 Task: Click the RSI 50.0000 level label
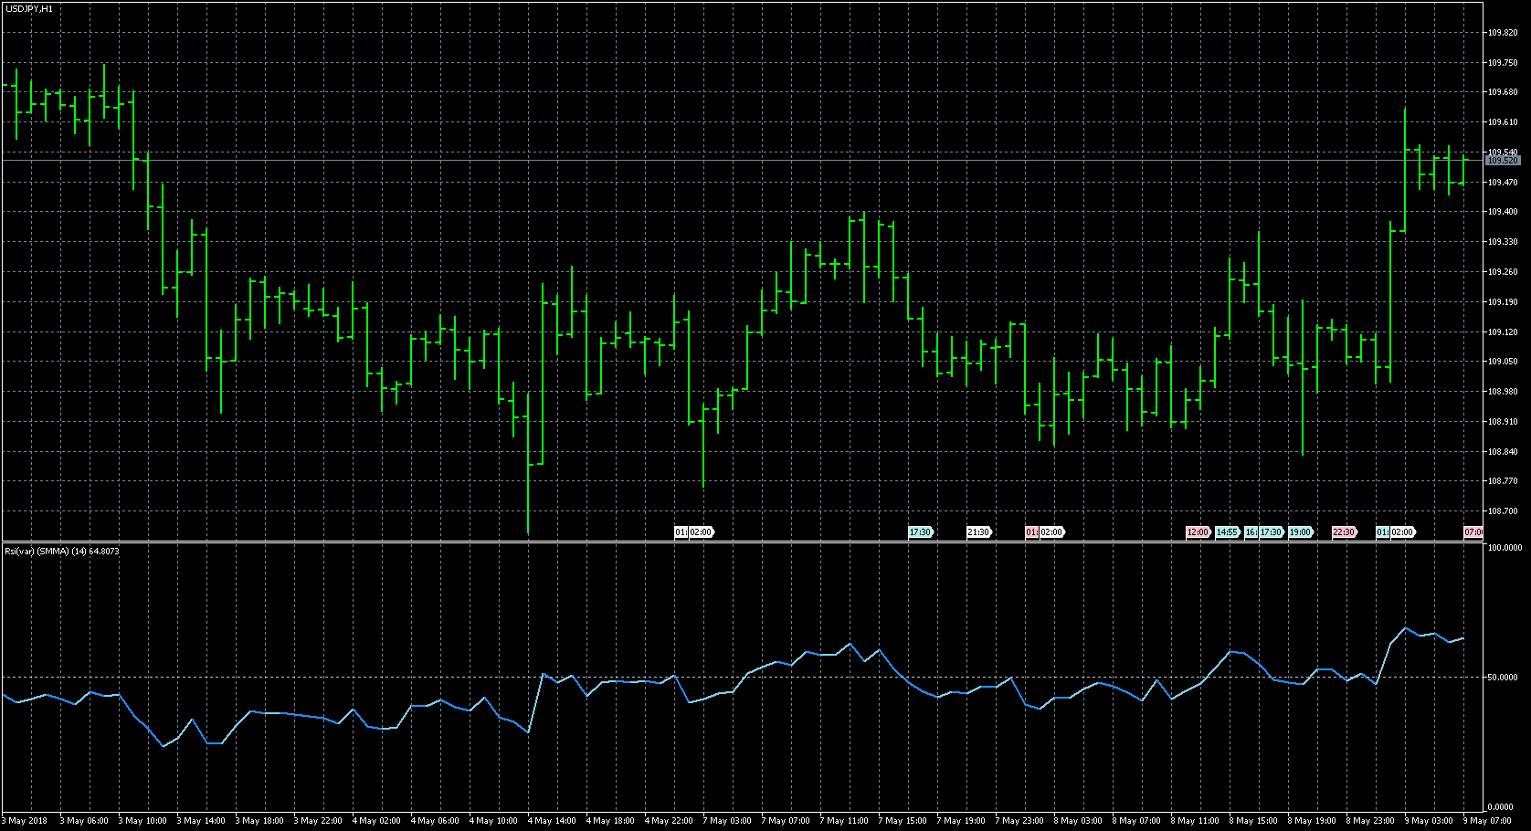click(1503, 678)
